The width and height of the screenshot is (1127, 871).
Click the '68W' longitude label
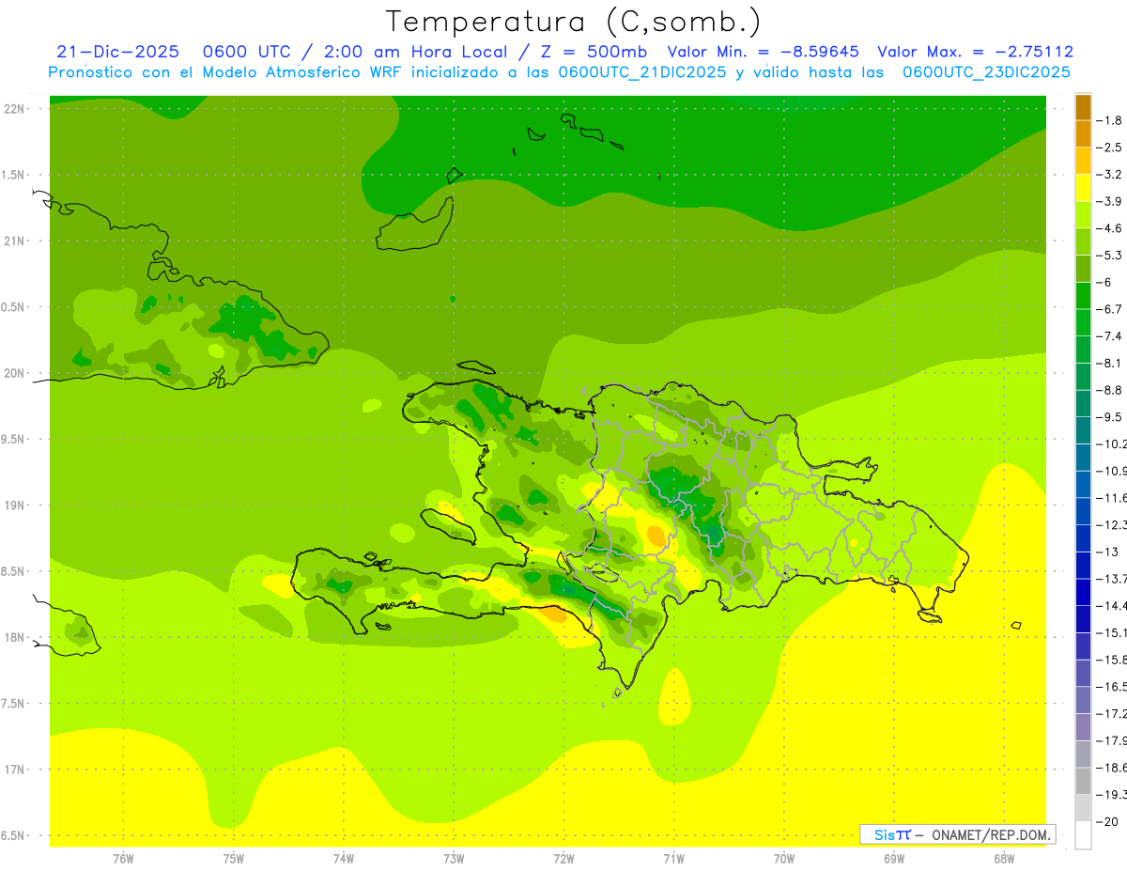click(x=1004, y=859)
